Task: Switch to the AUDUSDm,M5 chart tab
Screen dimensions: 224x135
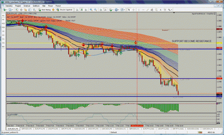Action: (80, 129)
